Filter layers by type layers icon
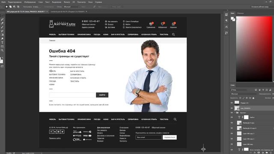 263,90
